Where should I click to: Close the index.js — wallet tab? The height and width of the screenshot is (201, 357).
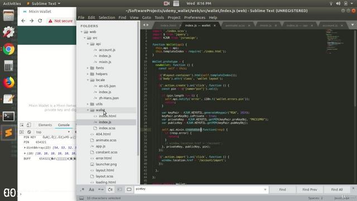(214, 26)
